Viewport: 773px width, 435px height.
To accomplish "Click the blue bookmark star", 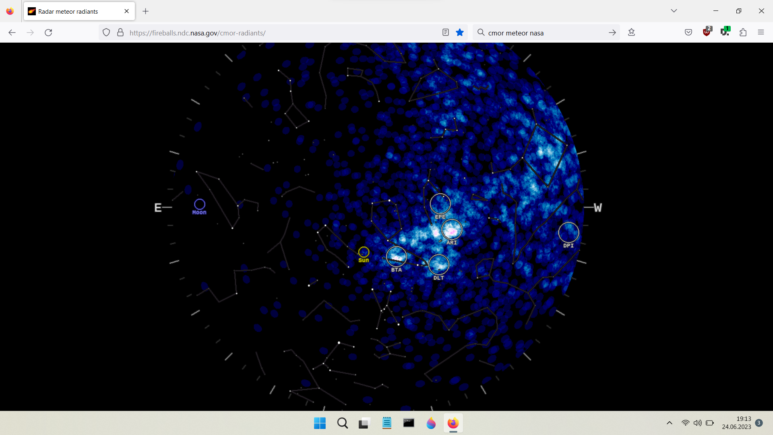I will [x=460, y=33].
